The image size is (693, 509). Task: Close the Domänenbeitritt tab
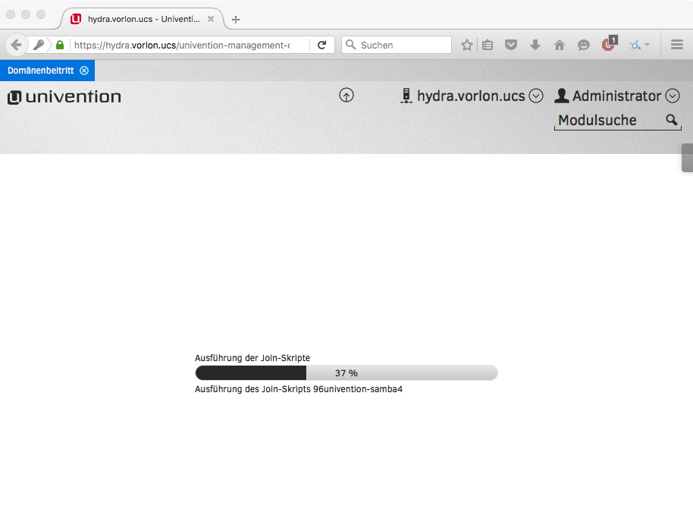click(x=84, y=71)
